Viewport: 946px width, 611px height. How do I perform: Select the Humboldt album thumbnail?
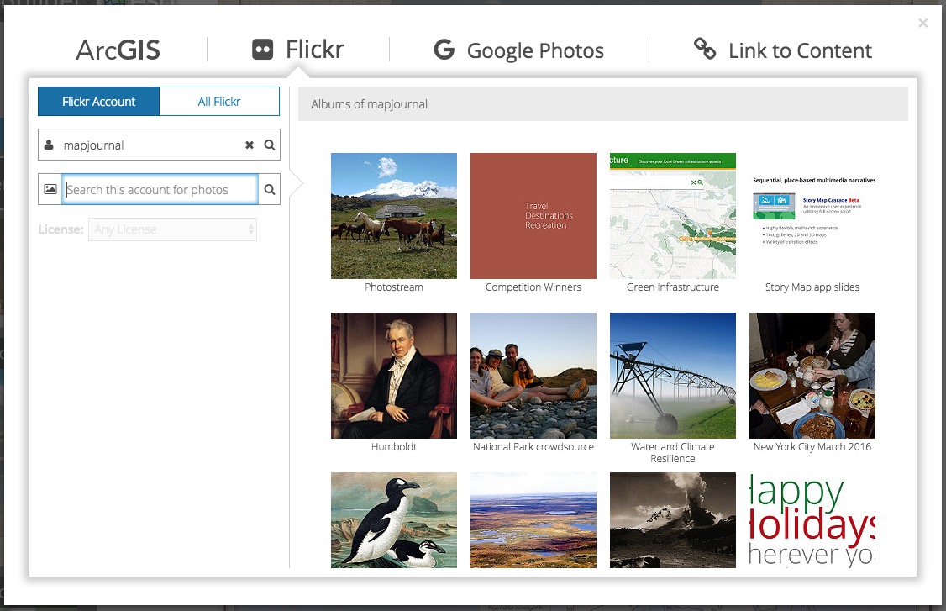394,376
